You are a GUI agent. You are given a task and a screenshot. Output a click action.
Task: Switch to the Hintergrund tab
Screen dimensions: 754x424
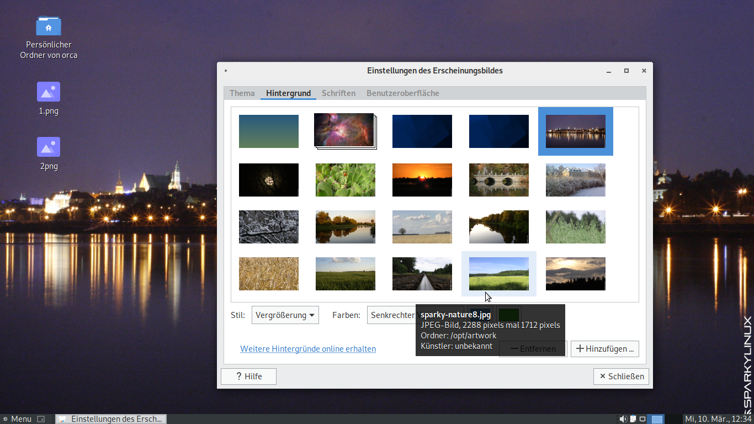(288, 93)
